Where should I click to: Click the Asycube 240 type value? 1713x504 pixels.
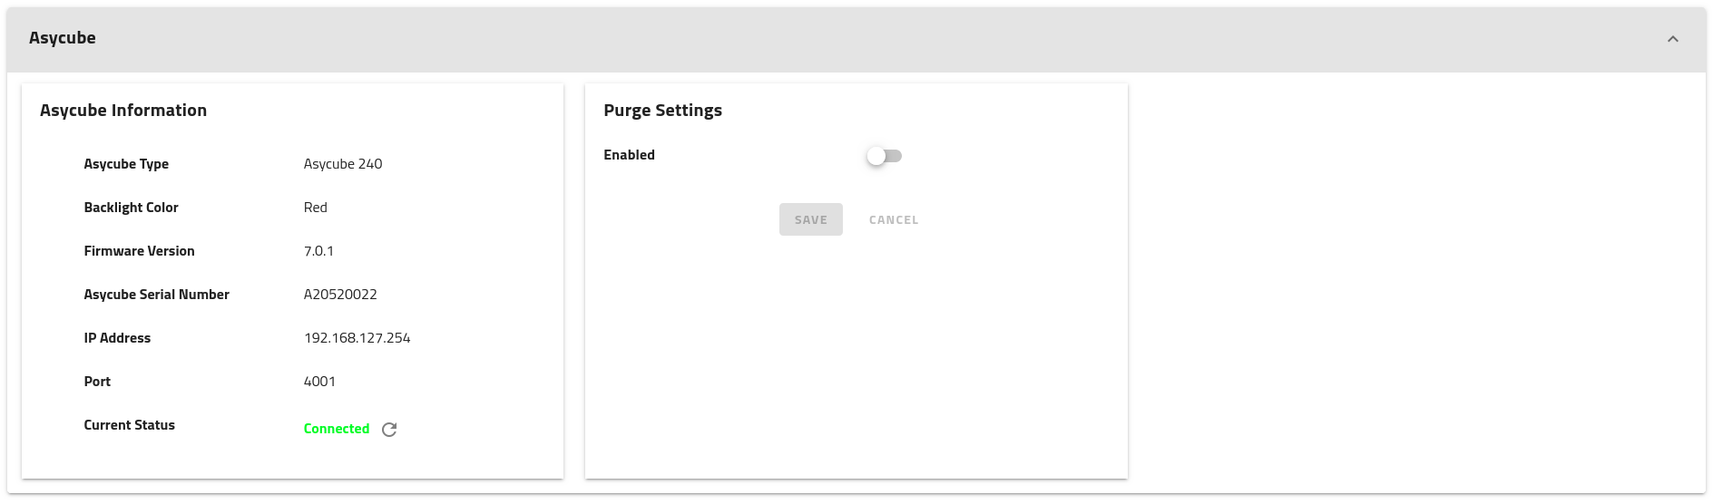[343, 164]
